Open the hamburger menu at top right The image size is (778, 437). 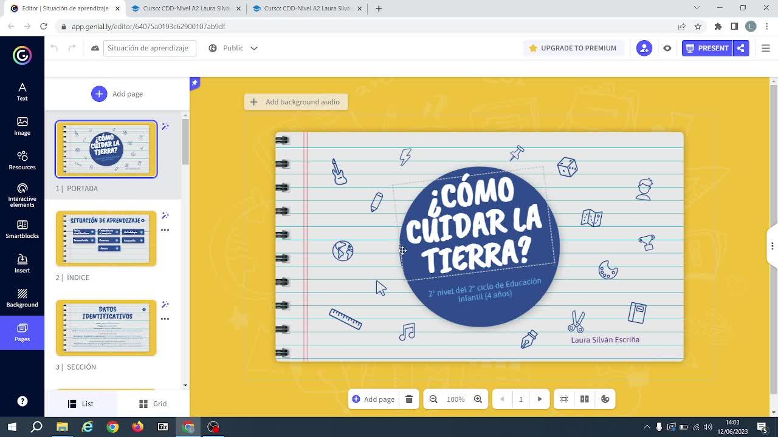tap(766, 48)
